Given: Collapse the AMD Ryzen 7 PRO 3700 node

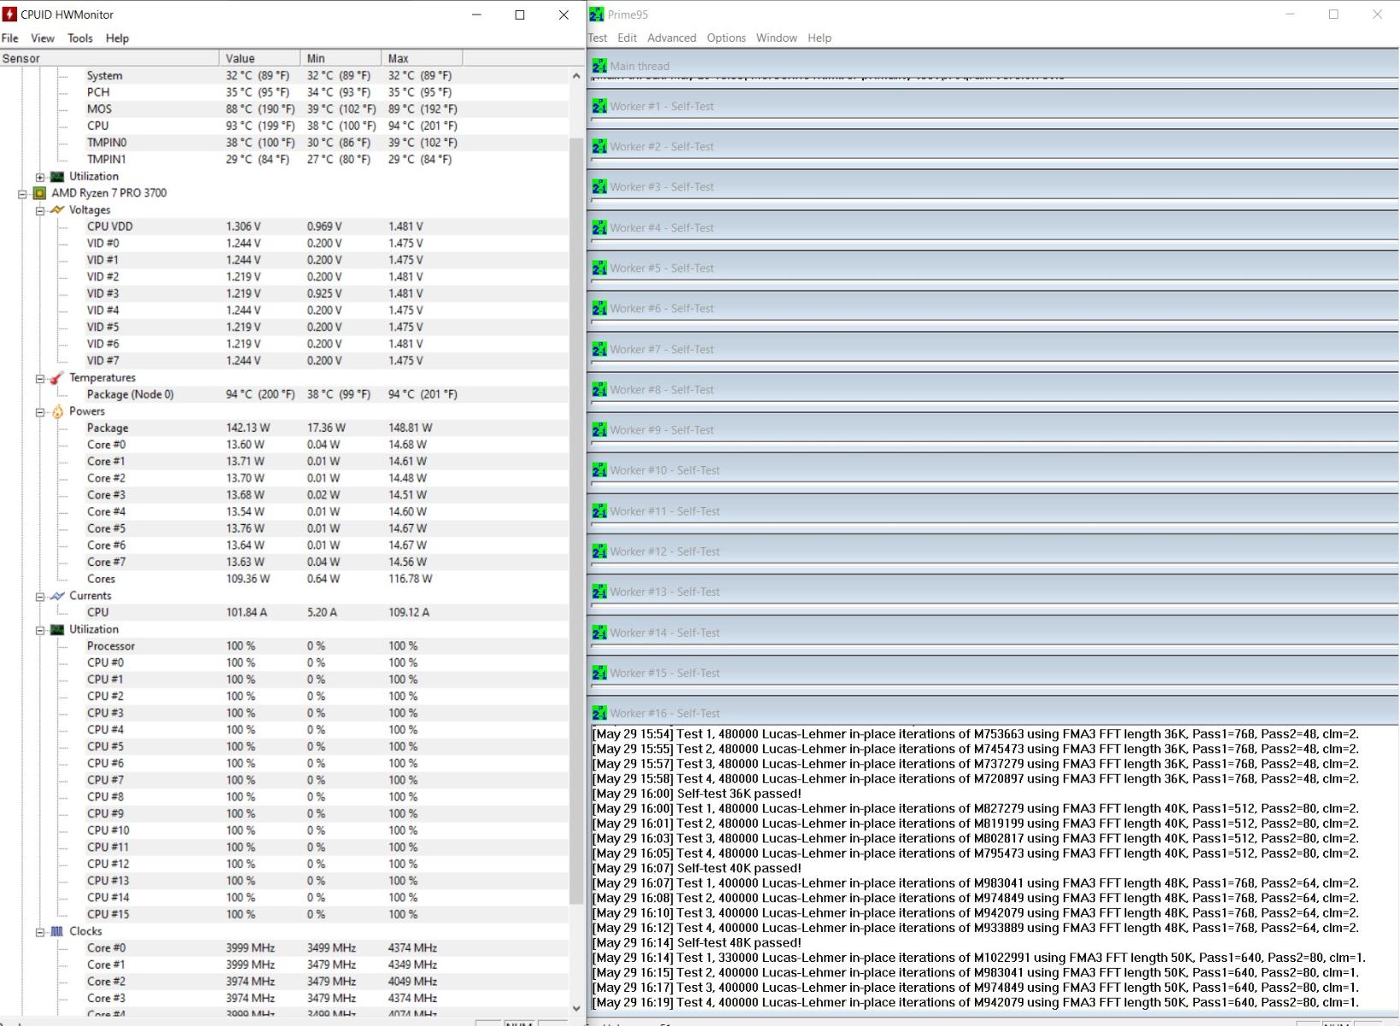Looking at the screenshot, I should [22, 194].
